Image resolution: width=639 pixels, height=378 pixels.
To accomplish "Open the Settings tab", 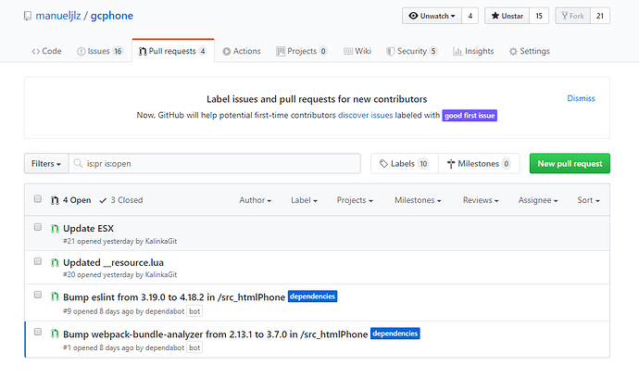I will (530, 51).
